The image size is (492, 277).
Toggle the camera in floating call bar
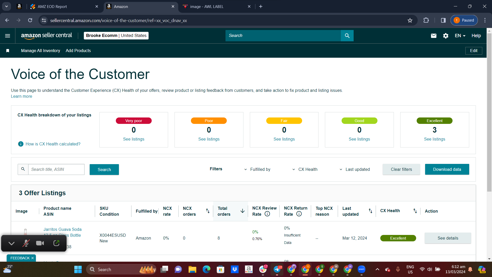pos(40,243)
